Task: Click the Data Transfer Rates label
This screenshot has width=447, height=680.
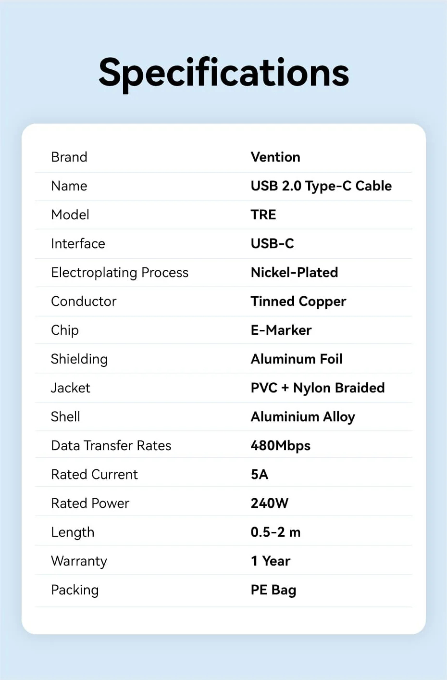Action: click(x=111, y=446)
